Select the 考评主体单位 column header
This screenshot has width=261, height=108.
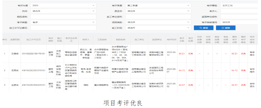coord(71,40)
